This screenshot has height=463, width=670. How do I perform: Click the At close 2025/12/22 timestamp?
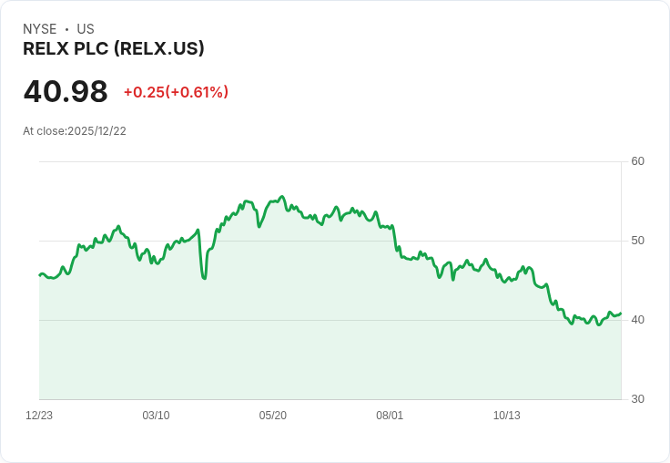coord(75,131)
